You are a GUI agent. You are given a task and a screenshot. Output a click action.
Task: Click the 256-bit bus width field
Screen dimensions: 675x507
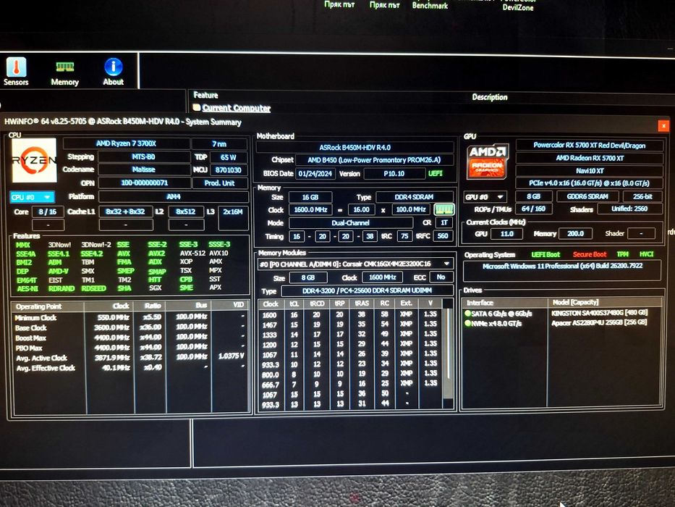[x=642, y=196]
